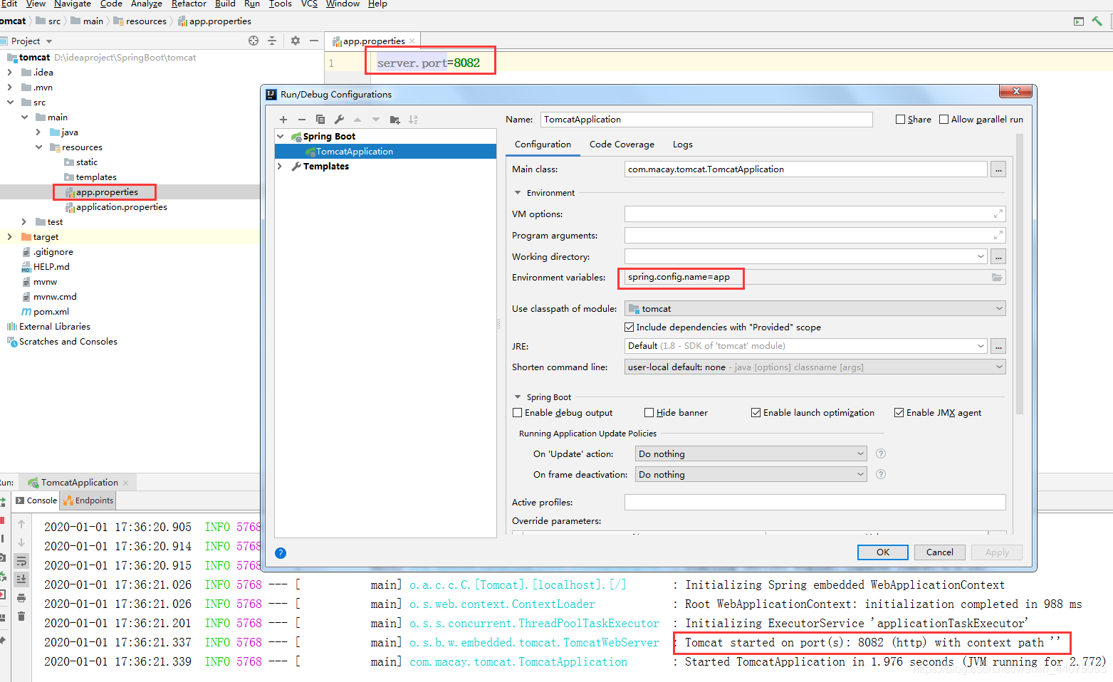The width and height of the screenshot is (1113, 682).
Task: Expand VM options field editor
Action: click(998, 214)
